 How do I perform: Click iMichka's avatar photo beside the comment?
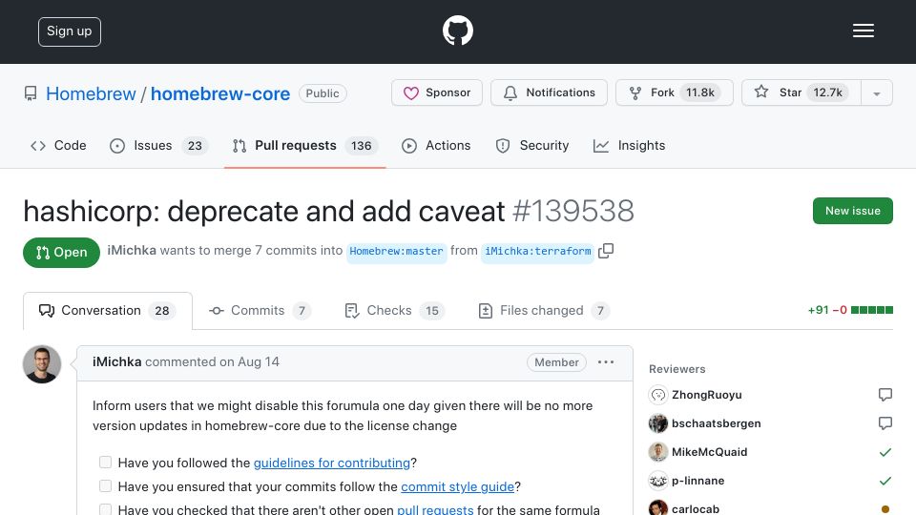tap(42, 364)
